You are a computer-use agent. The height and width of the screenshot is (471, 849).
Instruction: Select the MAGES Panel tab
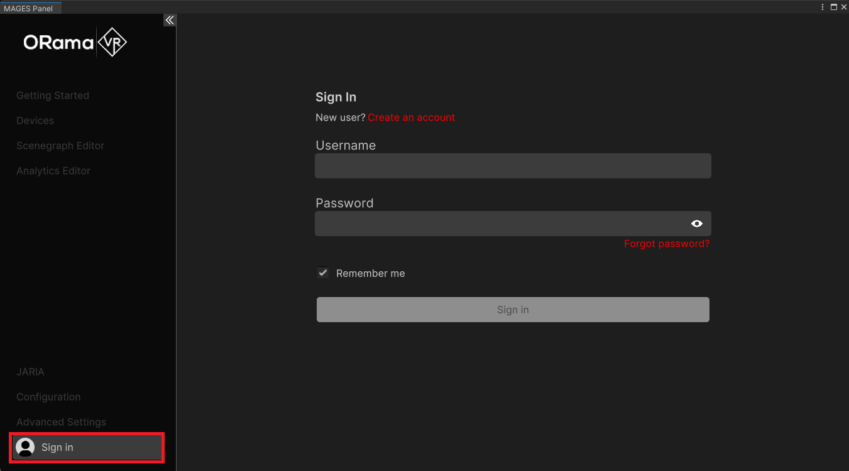coord(28,8)
